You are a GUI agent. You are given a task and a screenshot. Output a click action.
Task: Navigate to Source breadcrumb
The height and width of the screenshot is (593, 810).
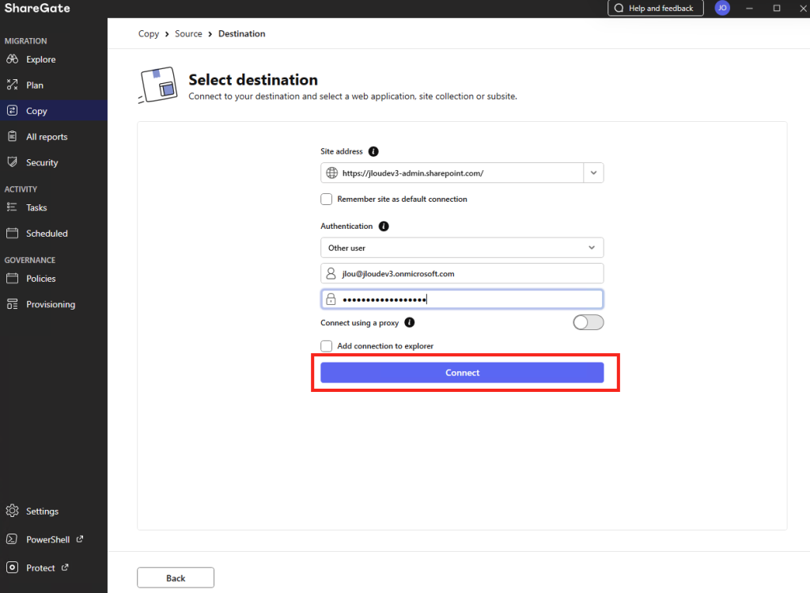coord(188,33)
